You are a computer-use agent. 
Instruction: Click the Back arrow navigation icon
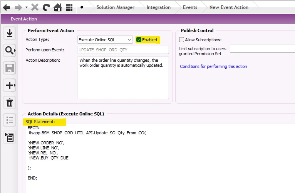tap(7, 8)
